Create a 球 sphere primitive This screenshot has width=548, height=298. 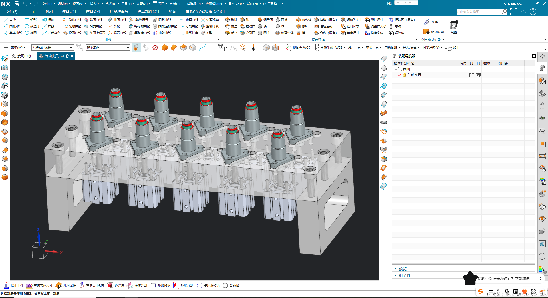280,26
